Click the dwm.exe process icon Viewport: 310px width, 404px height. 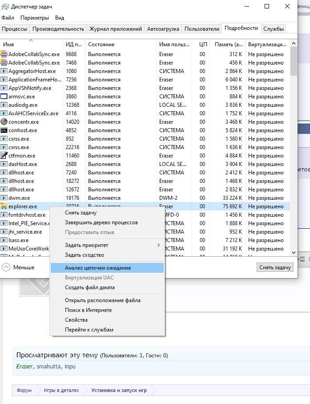4,198
